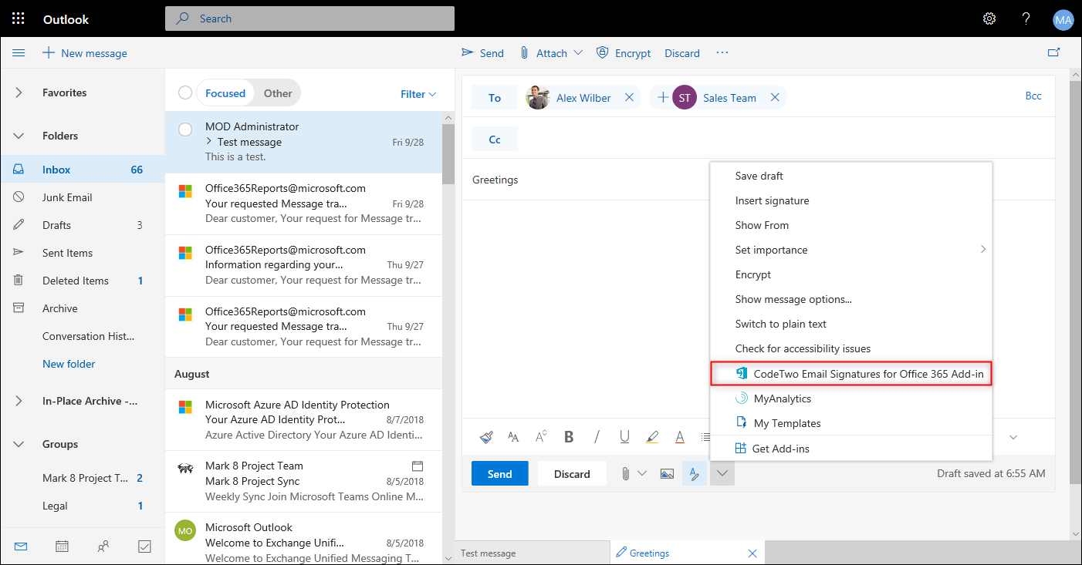
Task: Collapse the Folders section
Action: click(19, 136)
